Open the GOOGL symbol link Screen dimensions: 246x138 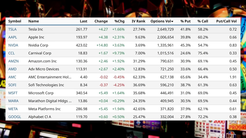pos(15,117)
